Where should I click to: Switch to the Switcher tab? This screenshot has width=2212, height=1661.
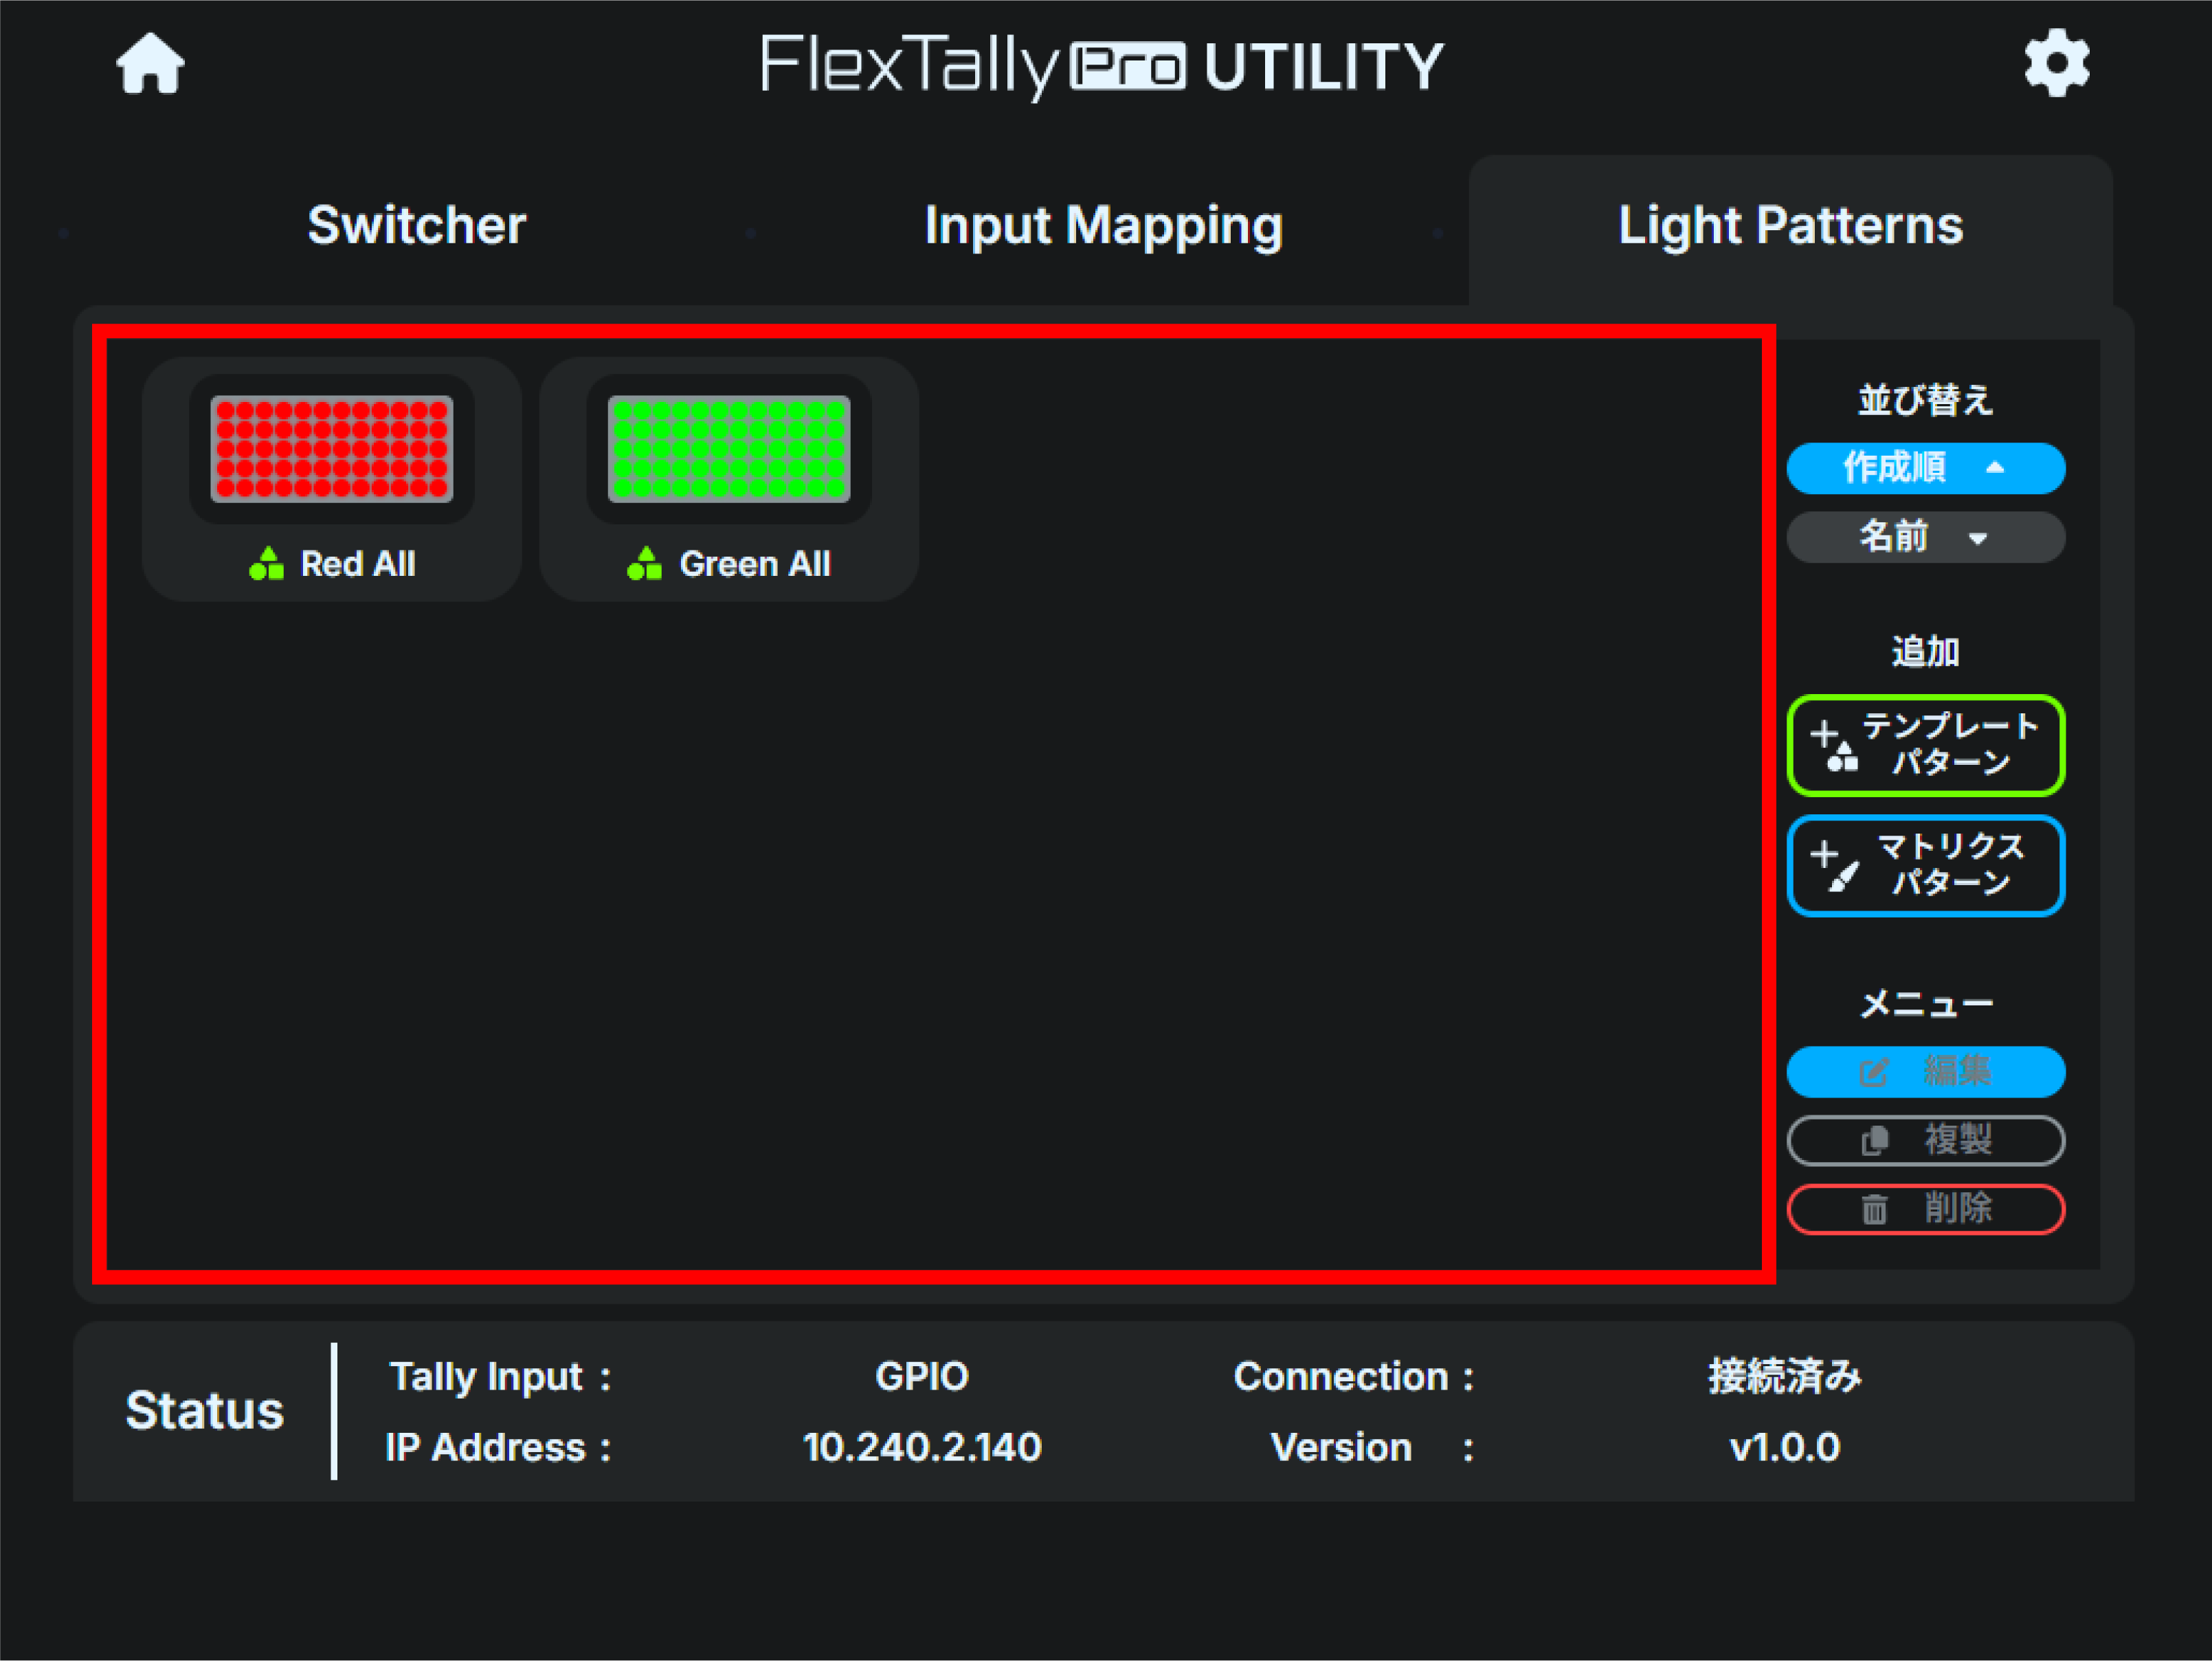coord(416,225)
